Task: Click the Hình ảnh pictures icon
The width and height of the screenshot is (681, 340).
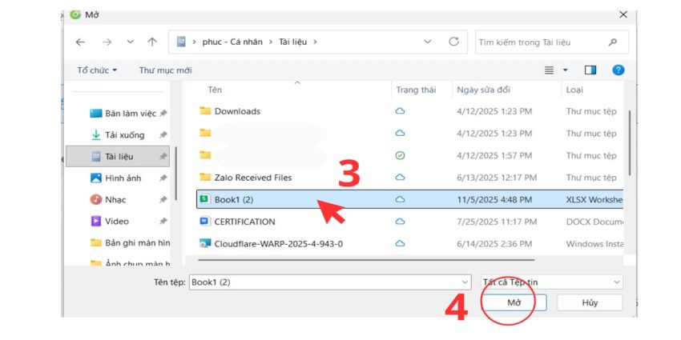Action: click(x=95, y=178)
